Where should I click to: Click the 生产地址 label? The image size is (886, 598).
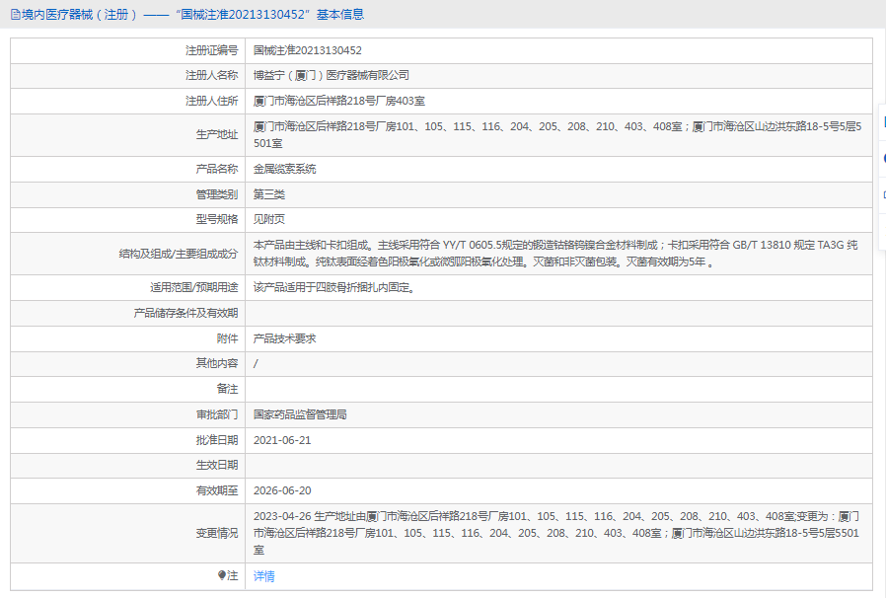pos(217,134)
